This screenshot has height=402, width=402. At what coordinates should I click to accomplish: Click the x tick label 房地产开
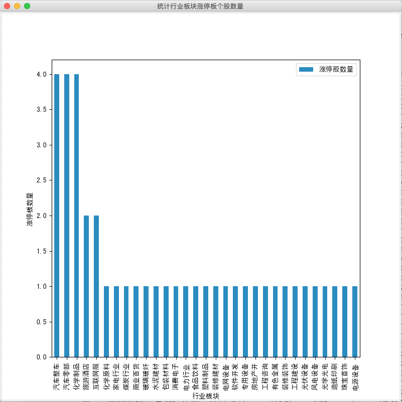pyautogui.click(x=255, y=376)
